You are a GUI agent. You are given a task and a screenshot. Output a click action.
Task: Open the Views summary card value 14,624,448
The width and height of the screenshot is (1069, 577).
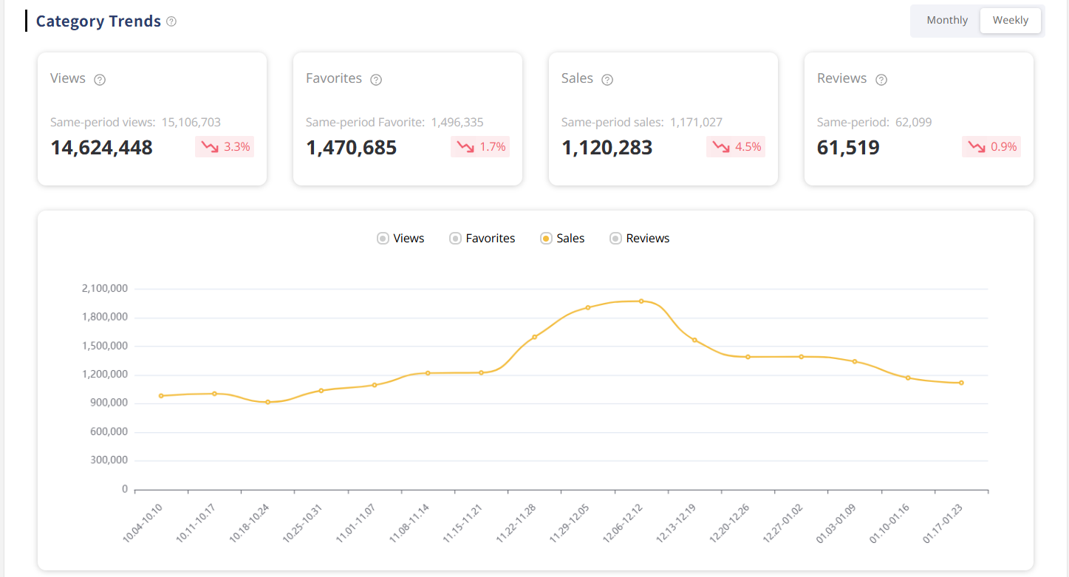[x=101, y=148]
